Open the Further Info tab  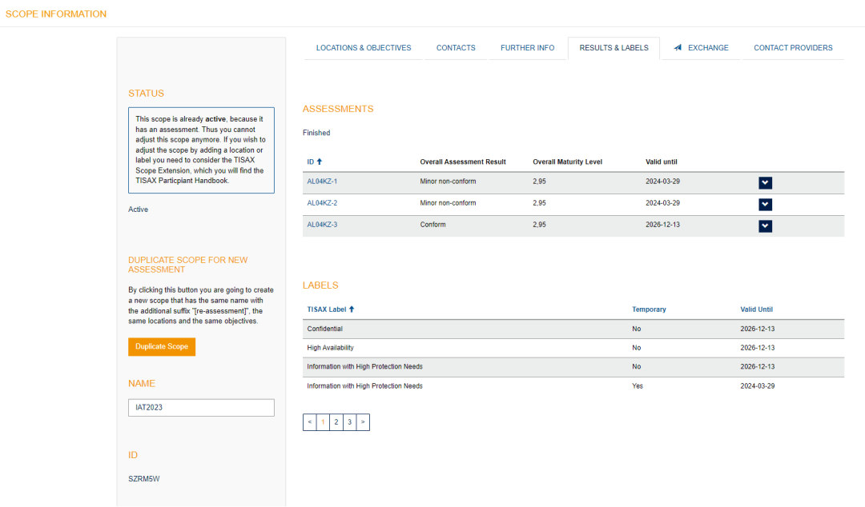pos(527,48)
